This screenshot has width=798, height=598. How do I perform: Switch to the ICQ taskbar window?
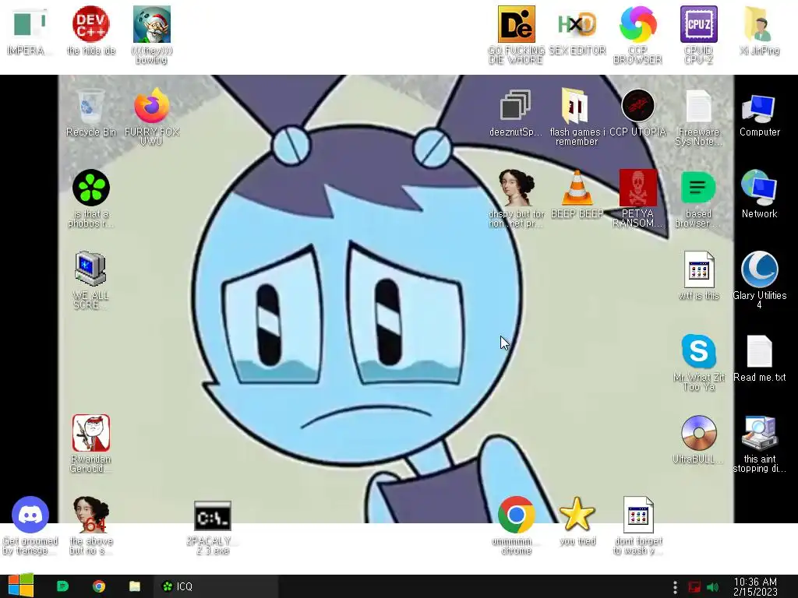point(216,586)
